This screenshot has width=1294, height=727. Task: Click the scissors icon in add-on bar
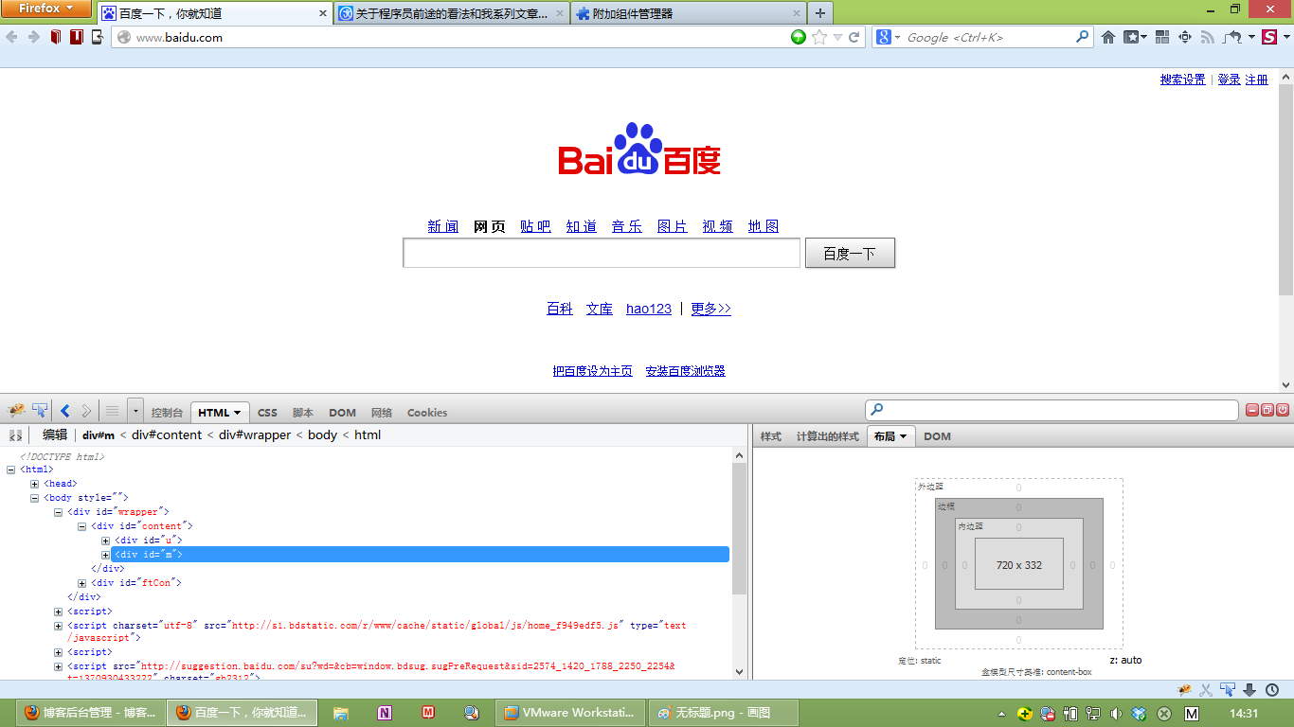coord(1206,690)
